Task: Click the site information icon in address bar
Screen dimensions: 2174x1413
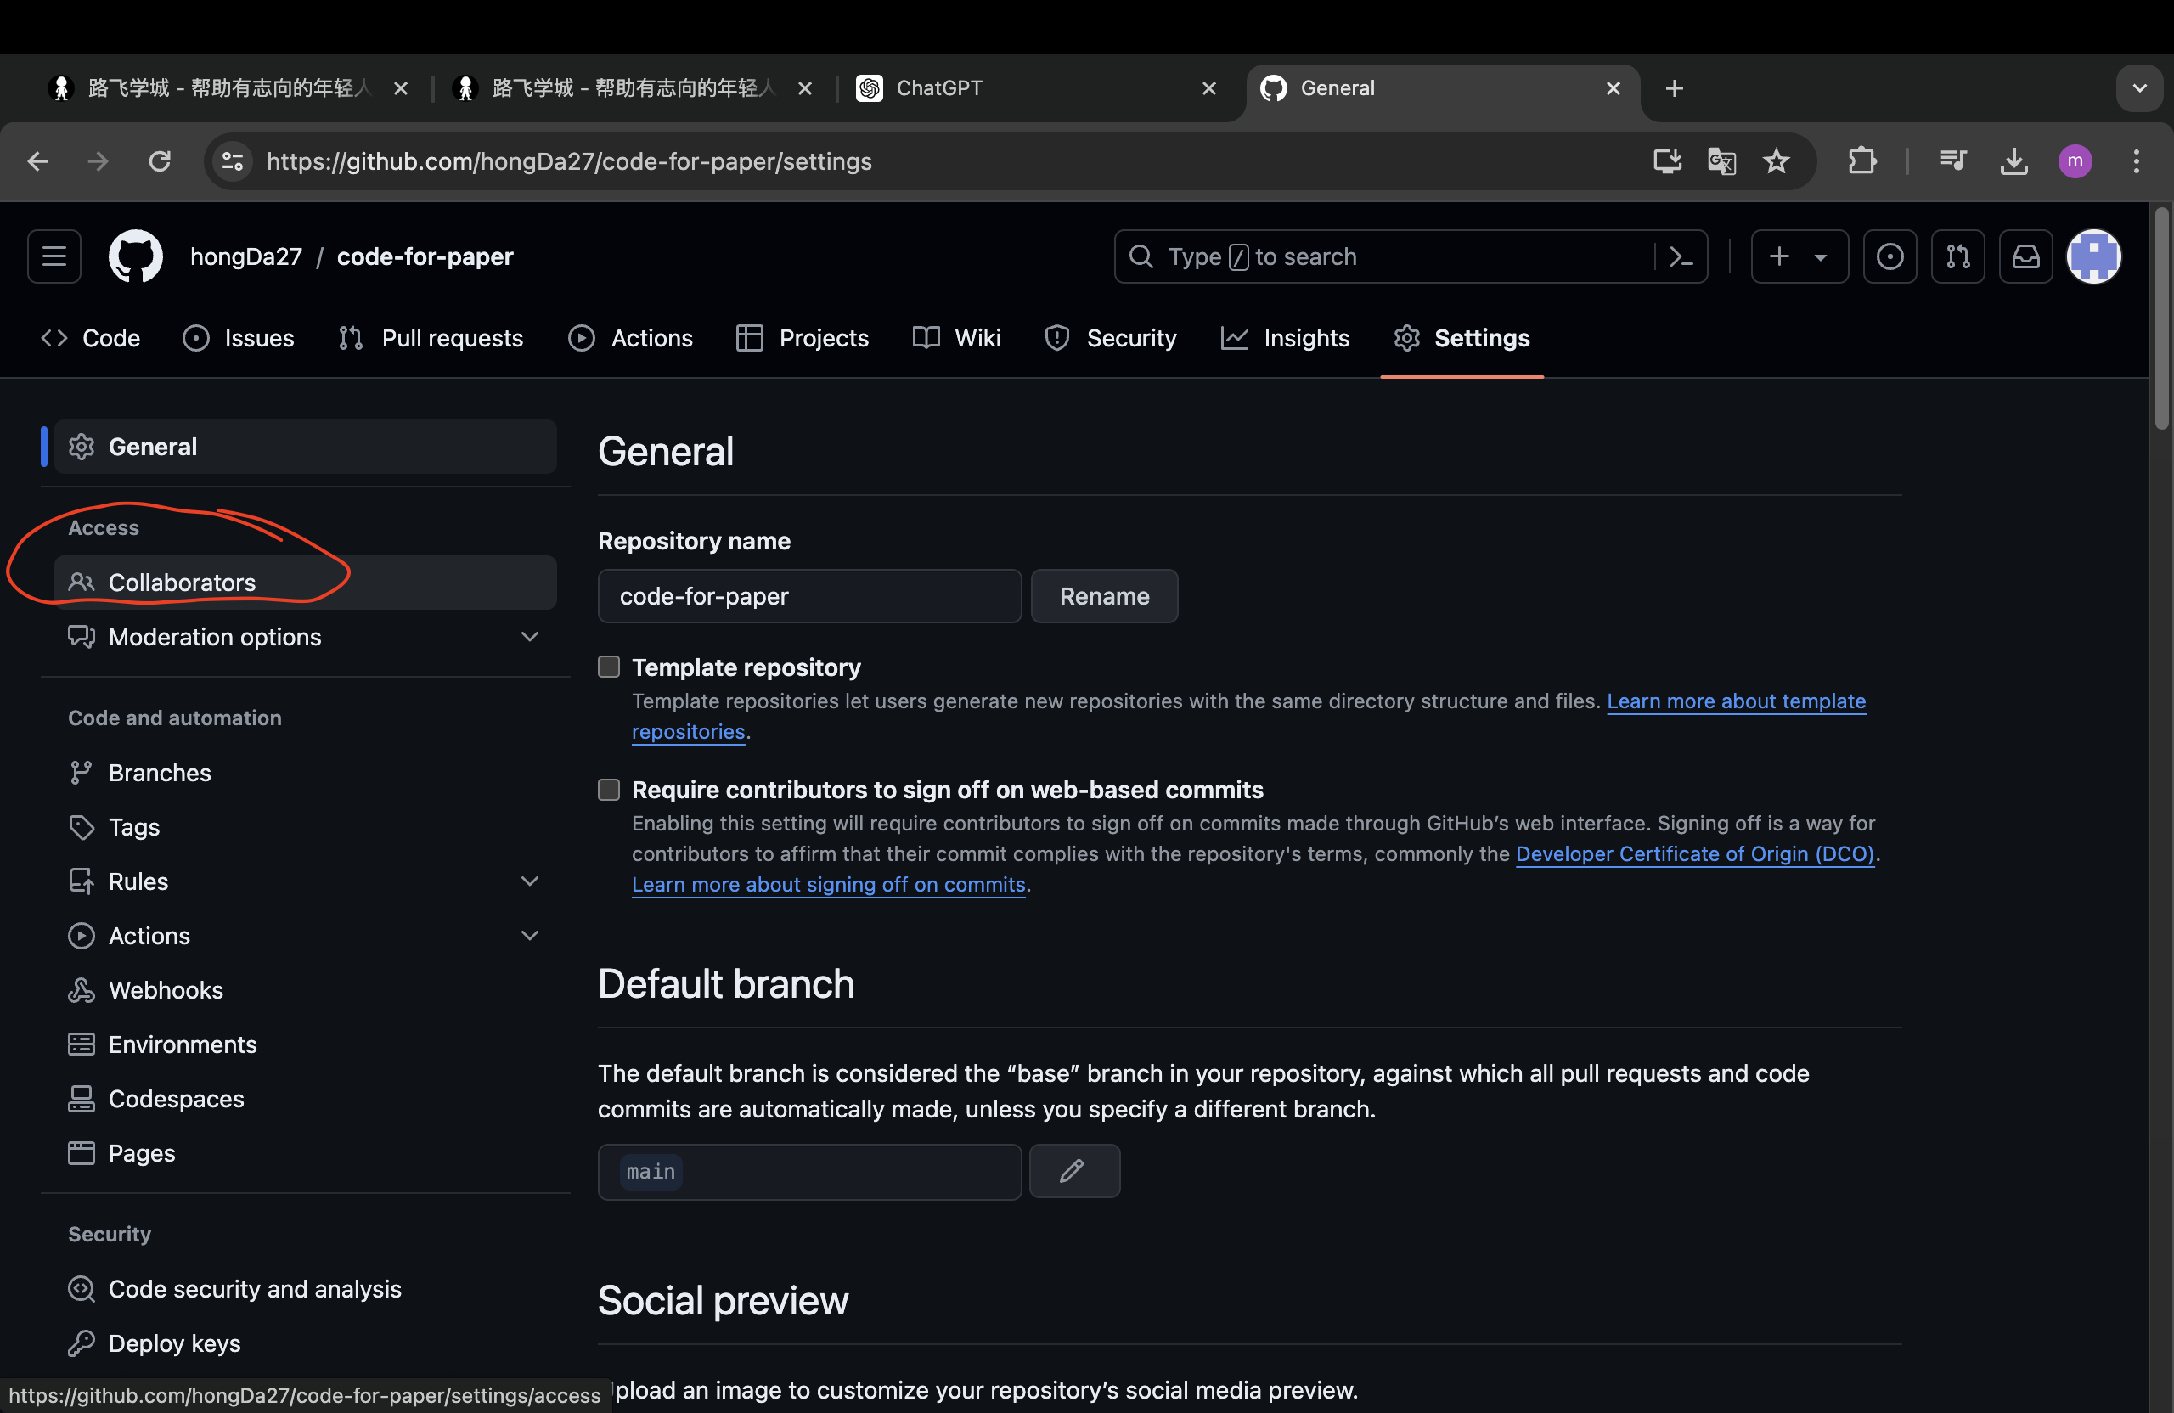Action: [233, 161]
